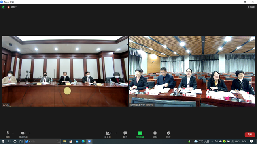
Task: Select the LU LIN video tile
Action: 65,71
